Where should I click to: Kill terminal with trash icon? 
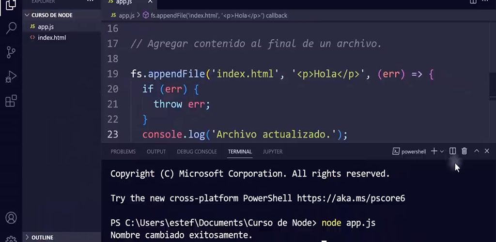click(x=464, y=151)
